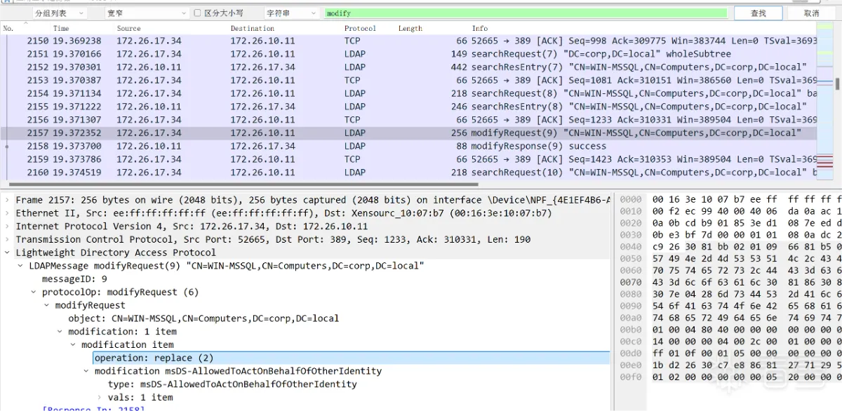Expand the 'vals: 1 item' node
842x411 pixels.
coord(100,397)
